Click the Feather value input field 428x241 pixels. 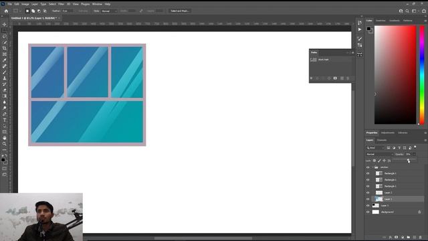(x=68, y=11)
